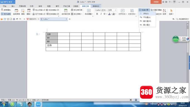190x107 pixels.
Task: Switch to the 引用 (References) tab
Action: 31,6
